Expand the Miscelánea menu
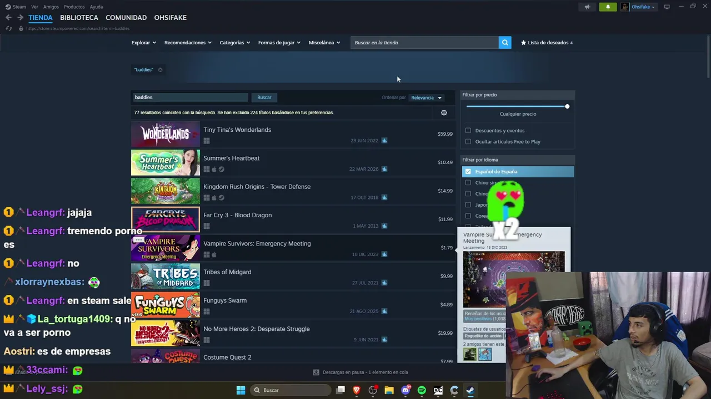Viewport: 711px width, 399px height. pyautogui.click(x=324, y=43)
